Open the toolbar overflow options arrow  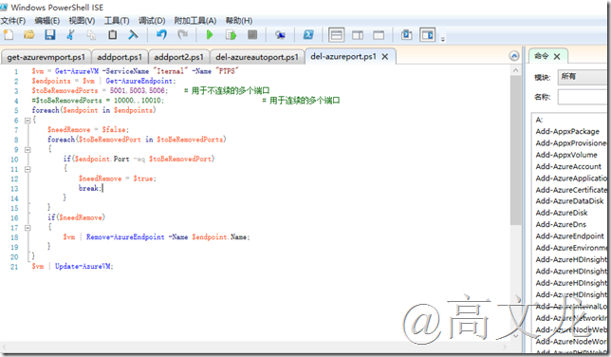[x=443, y=39]
